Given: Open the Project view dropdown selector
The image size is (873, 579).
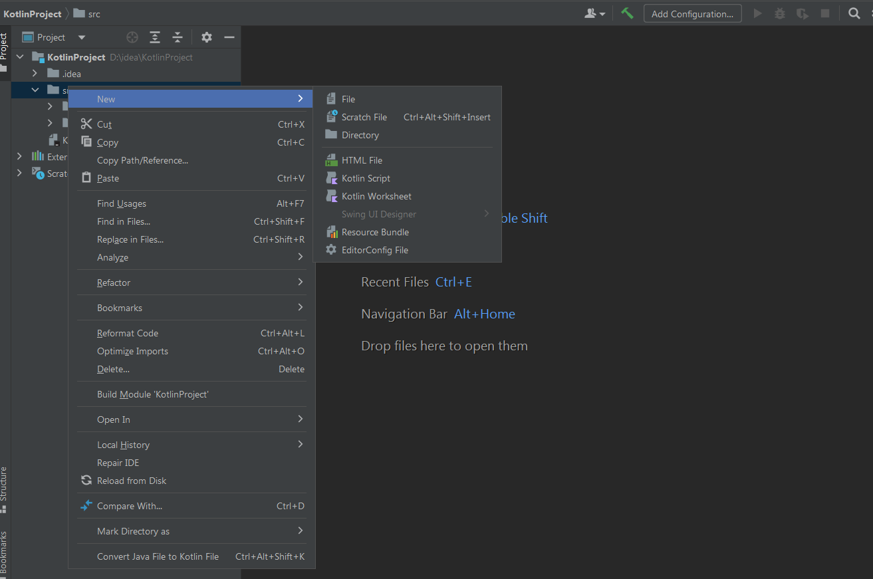Looking at the screenshot, I should tap(54, 37).
